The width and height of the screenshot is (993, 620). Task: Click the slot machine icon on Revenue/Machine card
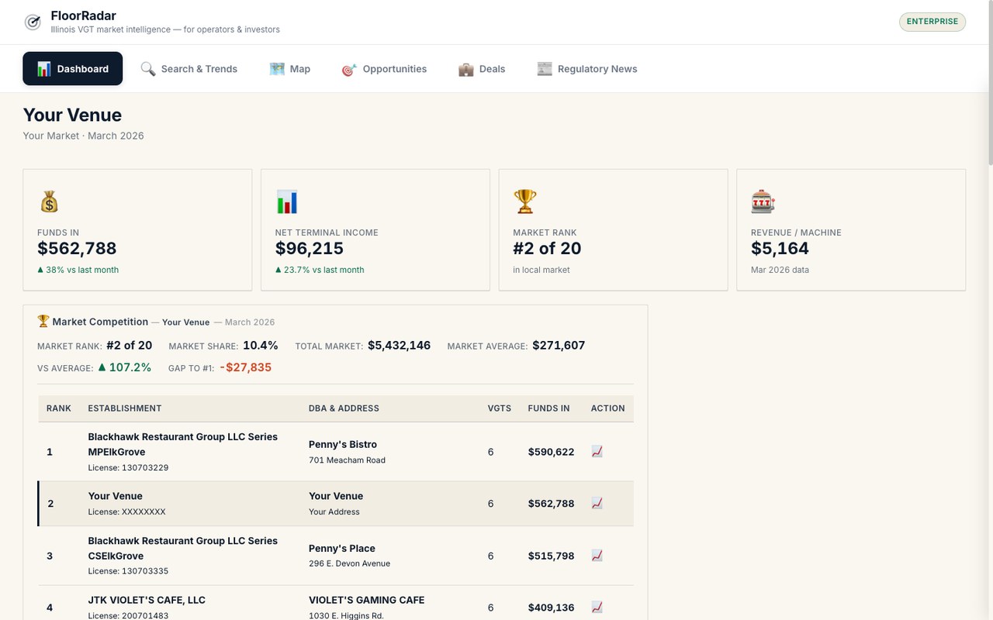(763, 202)
